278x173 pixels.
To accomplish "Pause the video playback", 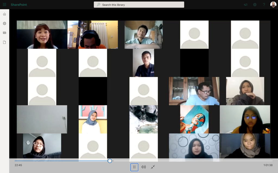I will point(134,167).
